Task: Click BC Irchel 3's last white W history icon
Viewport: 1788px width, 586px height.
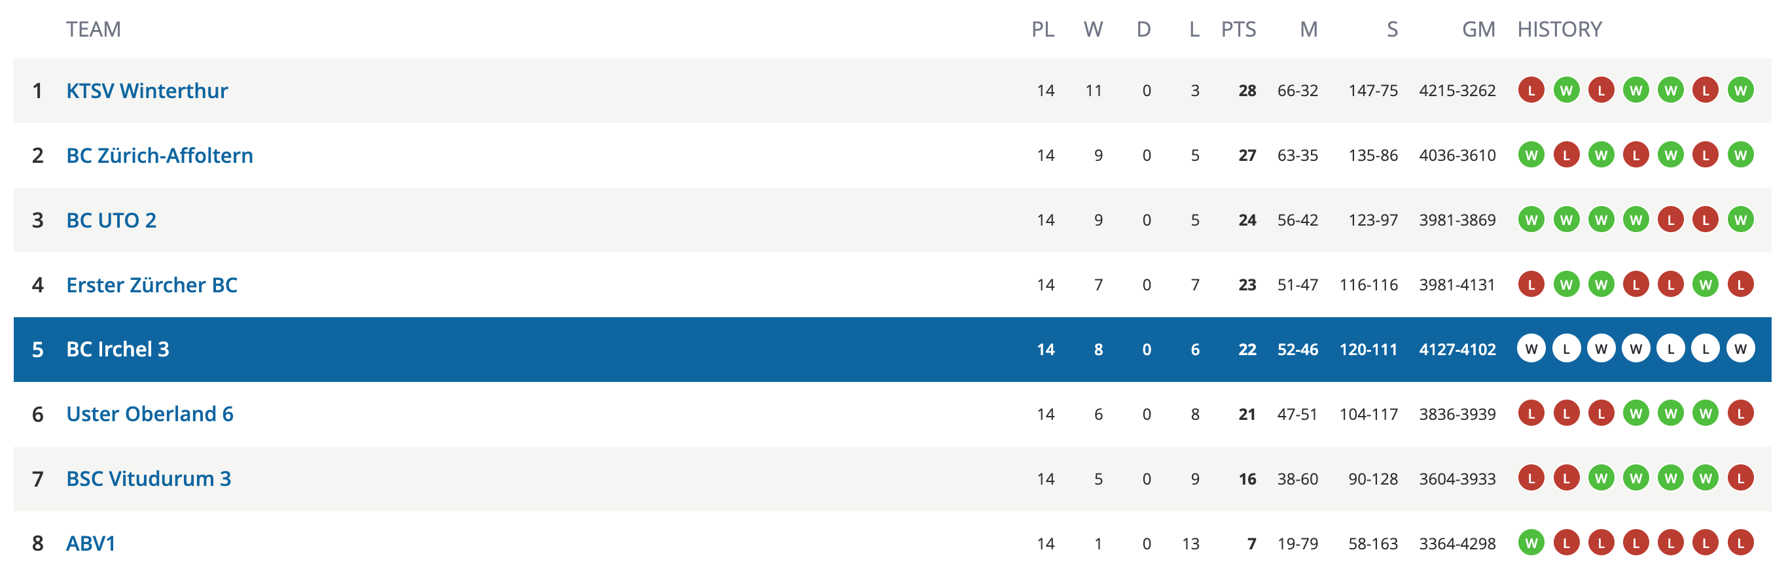Action: (x=1740, y=349)
